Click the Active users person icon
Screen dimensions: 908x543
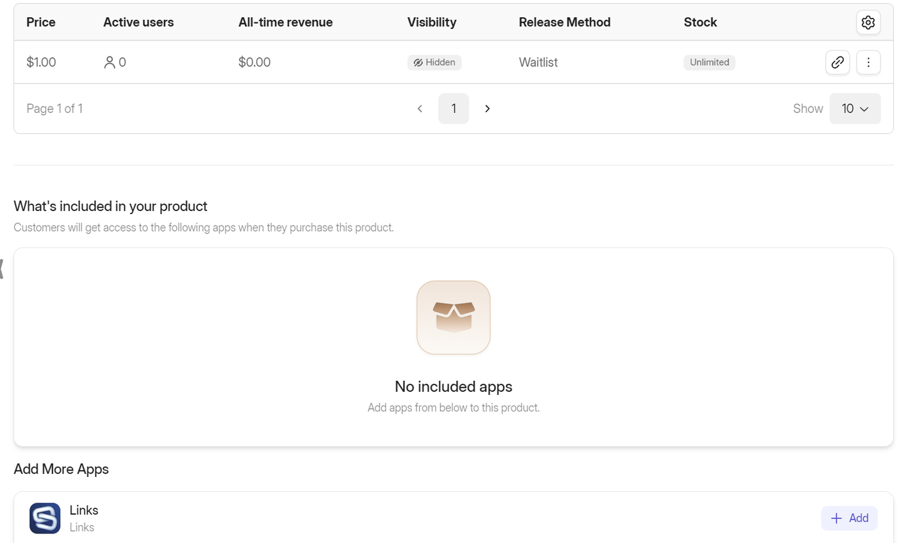109,62
